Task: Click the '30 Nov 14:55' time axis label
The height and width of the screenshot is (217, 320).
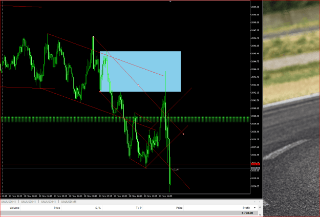Action: (166, 196)
